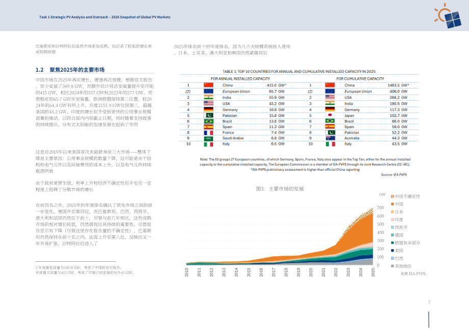Click India's flag beside 180.5 GW
This screenshot has height=331, width=469.
tap(330, 104)
